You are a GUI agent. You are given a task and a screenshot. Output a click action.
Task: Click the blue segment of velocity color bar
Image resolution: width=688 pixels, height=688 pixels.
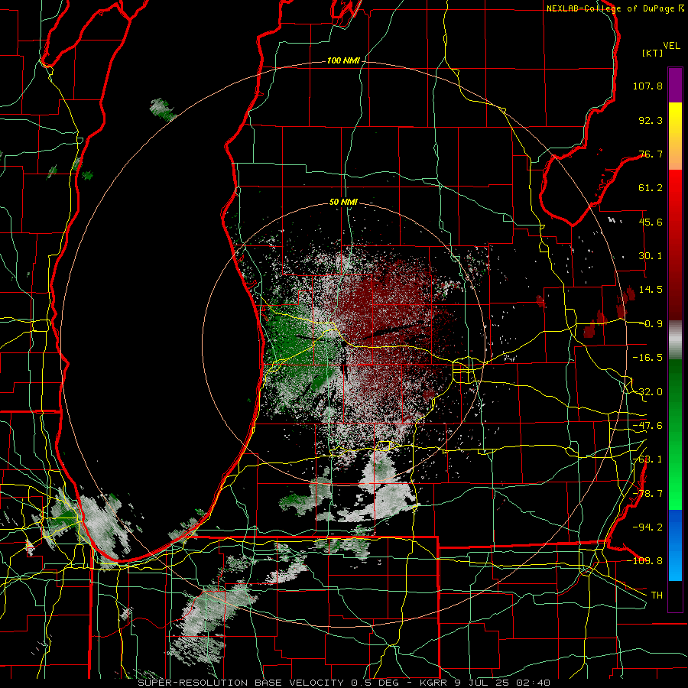675,545
